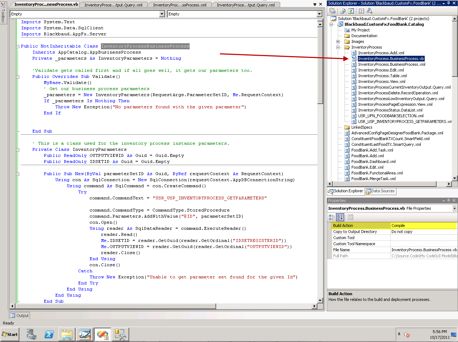The image size is (458, 342).
Task: Switch Properties to Categorized view
Action: [x=332, y=217]
